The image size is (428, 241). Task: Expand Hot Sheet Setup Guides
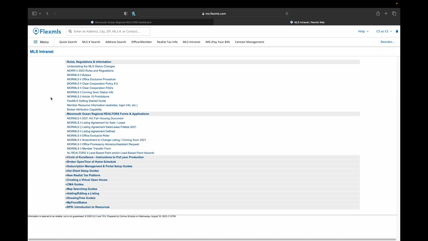[x=82, y=171]
